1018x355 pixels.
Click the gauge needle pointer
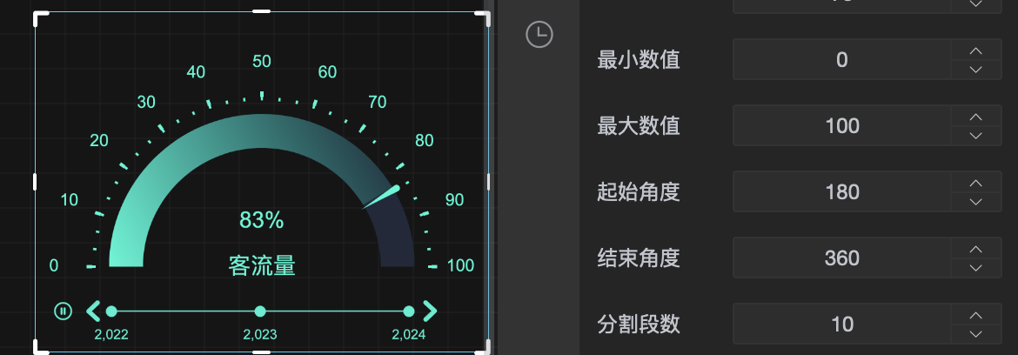click(382, 198)
